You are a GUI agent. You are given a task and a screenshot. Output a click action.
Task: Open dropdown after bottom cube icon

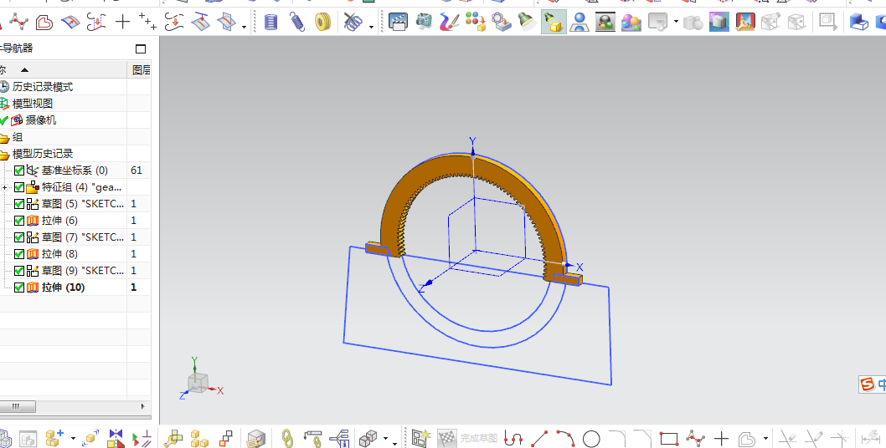[386, 439]
